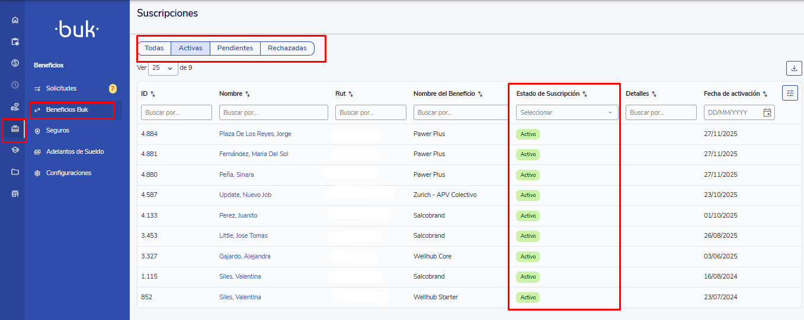
Task: Open the column settings sliders icon
Action: (x=790, y=93)
